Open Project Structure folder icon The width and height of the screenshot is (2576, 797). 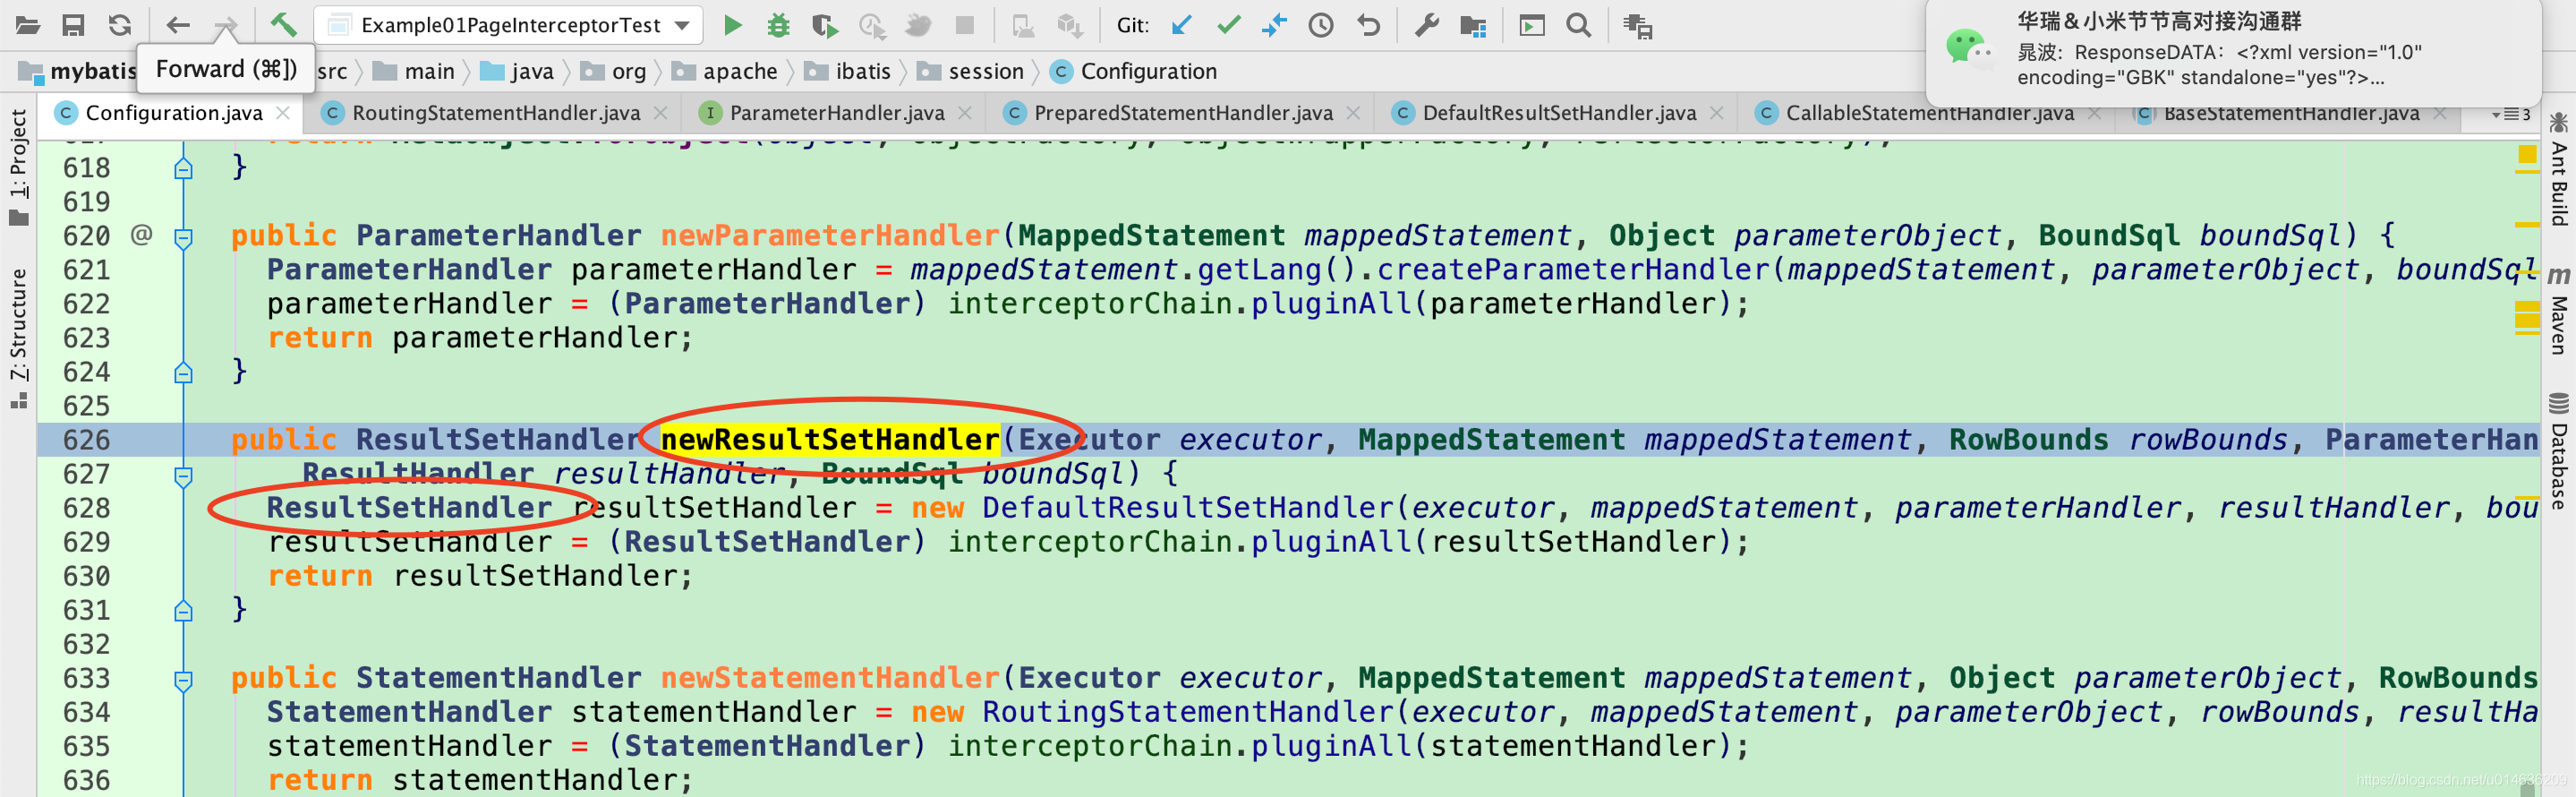pyautogui.click(x=1473, y=25)
